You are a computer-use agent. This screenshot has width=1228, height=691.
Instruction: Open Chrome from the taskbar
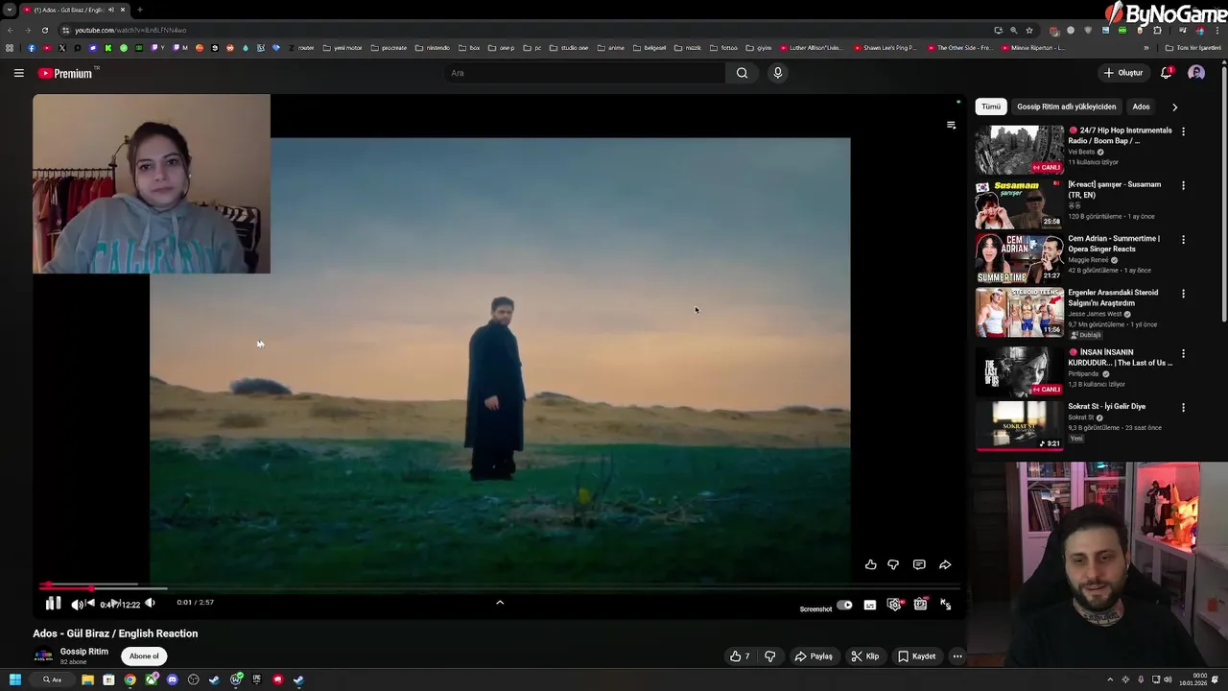pyautogui.click(x=130, y=679)
